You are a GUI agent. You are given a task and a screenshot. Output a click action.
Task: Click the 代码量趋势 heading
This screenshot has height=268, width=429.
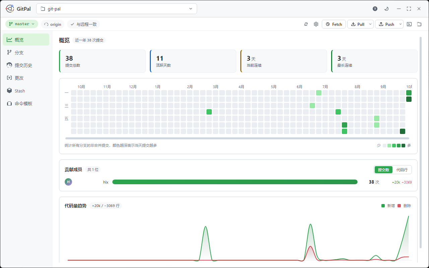pos(75,206)
